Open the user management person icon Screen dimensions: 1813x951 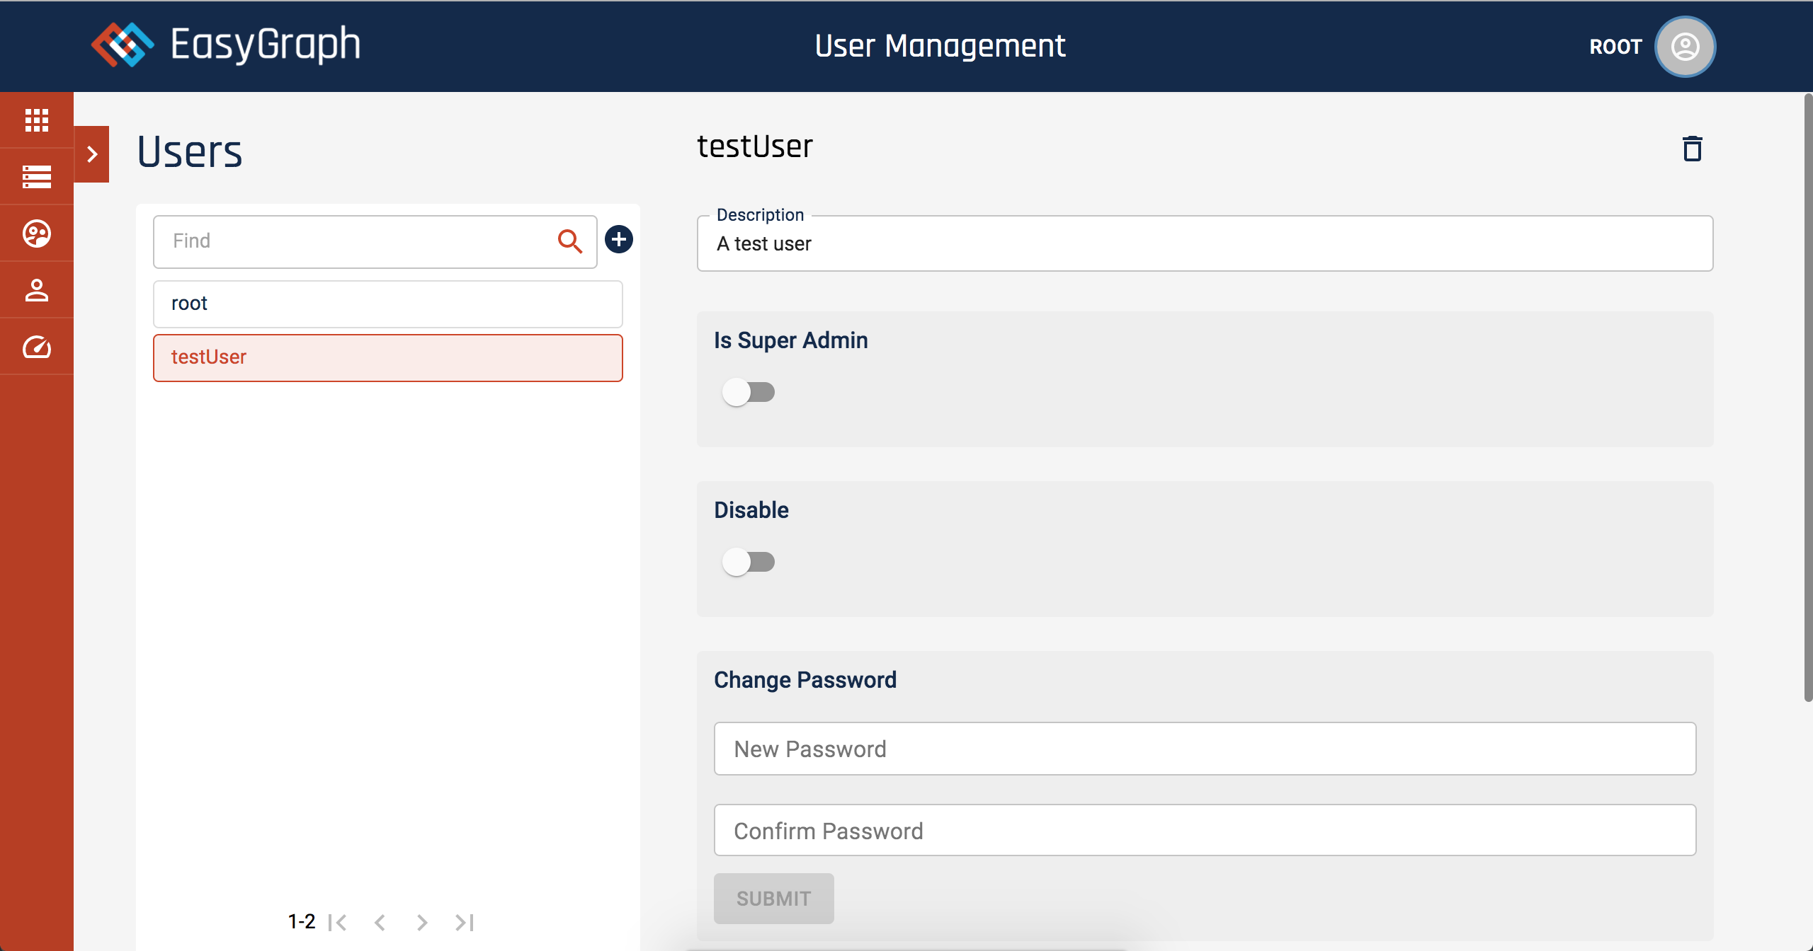pyautogui.click(x=37, y=290)
